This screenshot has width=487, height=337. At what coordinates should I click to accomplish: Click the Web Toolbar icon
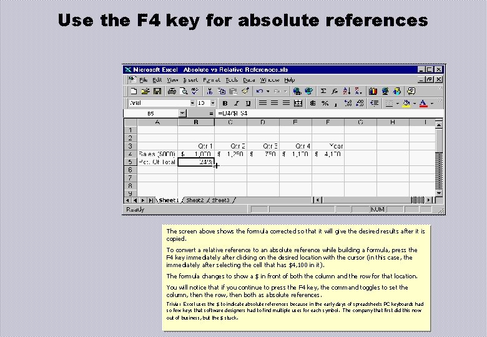308,91
